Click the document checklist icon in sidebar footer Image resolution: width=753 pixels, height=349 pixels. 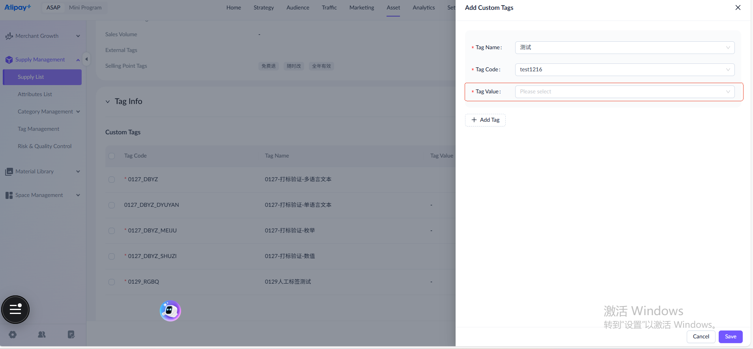pos(71,334)
